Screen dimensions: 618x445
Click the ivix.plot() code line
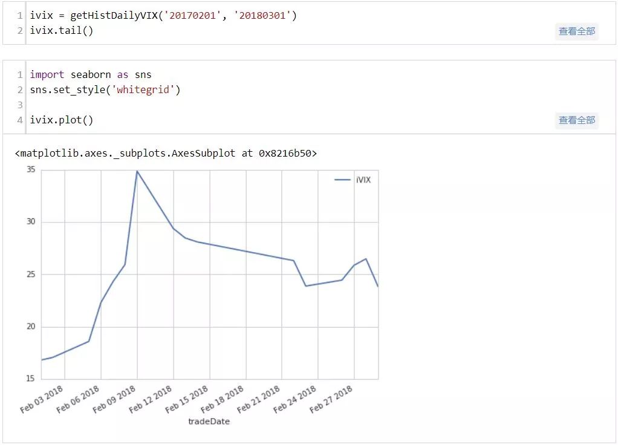pos(62,120)
